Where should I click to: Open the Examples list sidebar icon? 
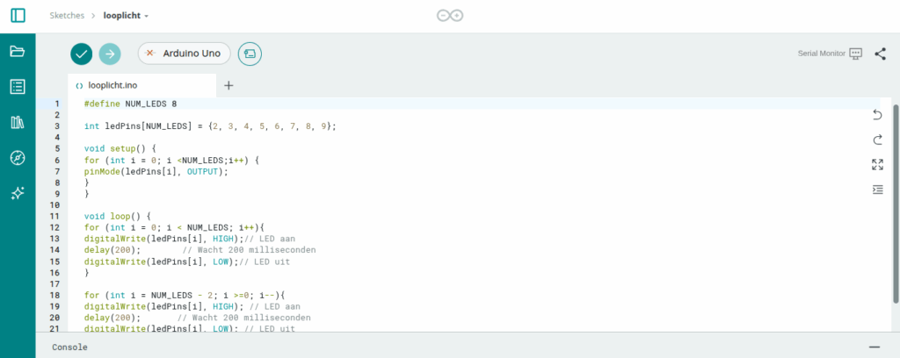(x=18, y=87)
